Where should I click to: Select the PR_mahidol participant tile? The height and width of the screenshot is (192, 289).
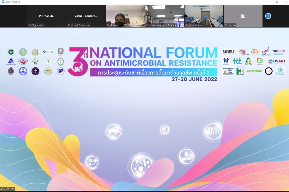pyautogui.click(x=47, y=16)
